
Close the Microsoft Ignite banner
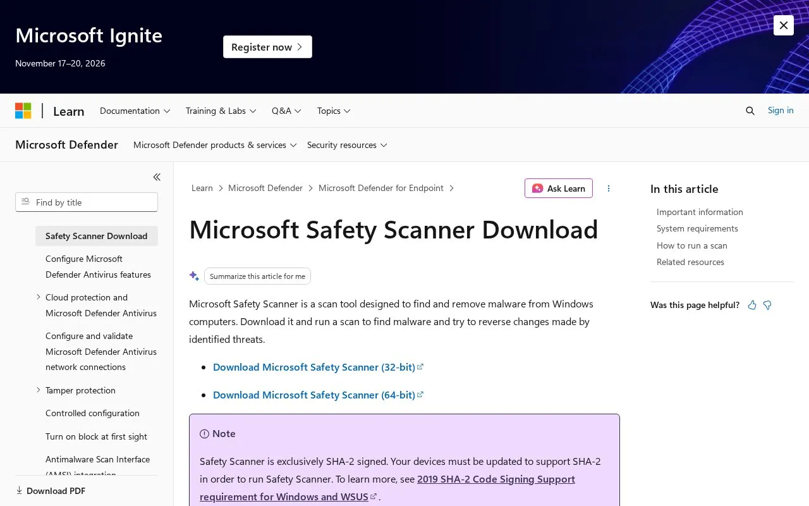tap(784, 25)
